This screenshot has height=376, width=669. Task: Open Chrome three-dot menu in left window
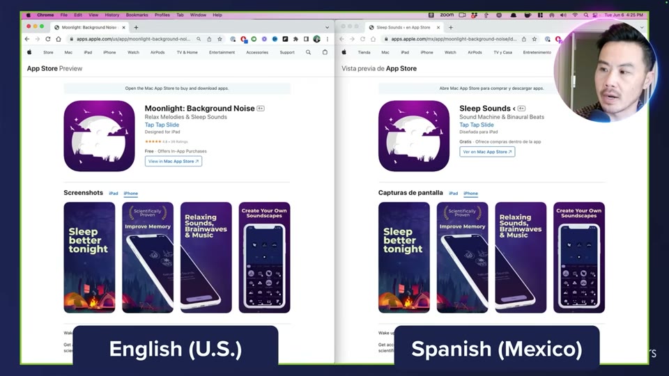328,39
